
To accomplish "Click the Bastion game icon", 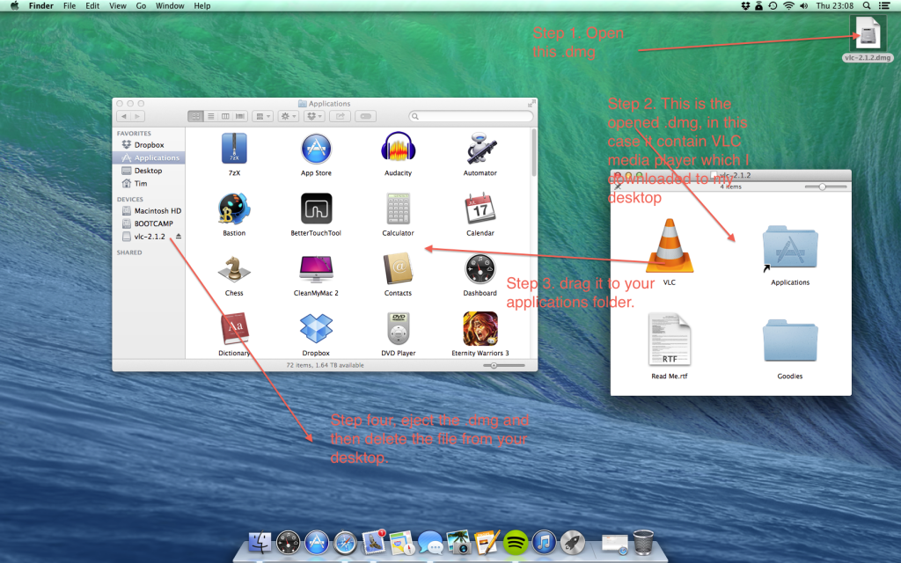I will [234, 208].
